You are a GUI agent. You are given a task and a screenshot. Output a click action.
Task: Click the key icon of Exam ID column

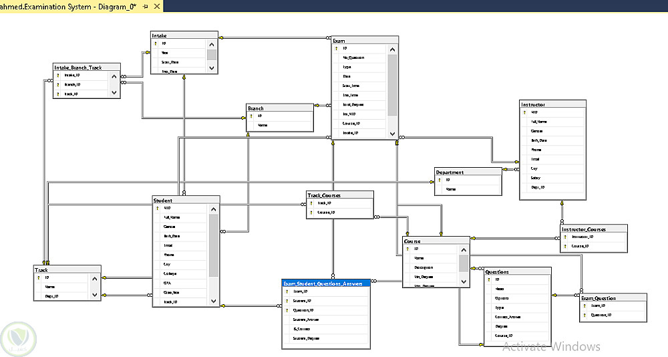coord(336,48)
